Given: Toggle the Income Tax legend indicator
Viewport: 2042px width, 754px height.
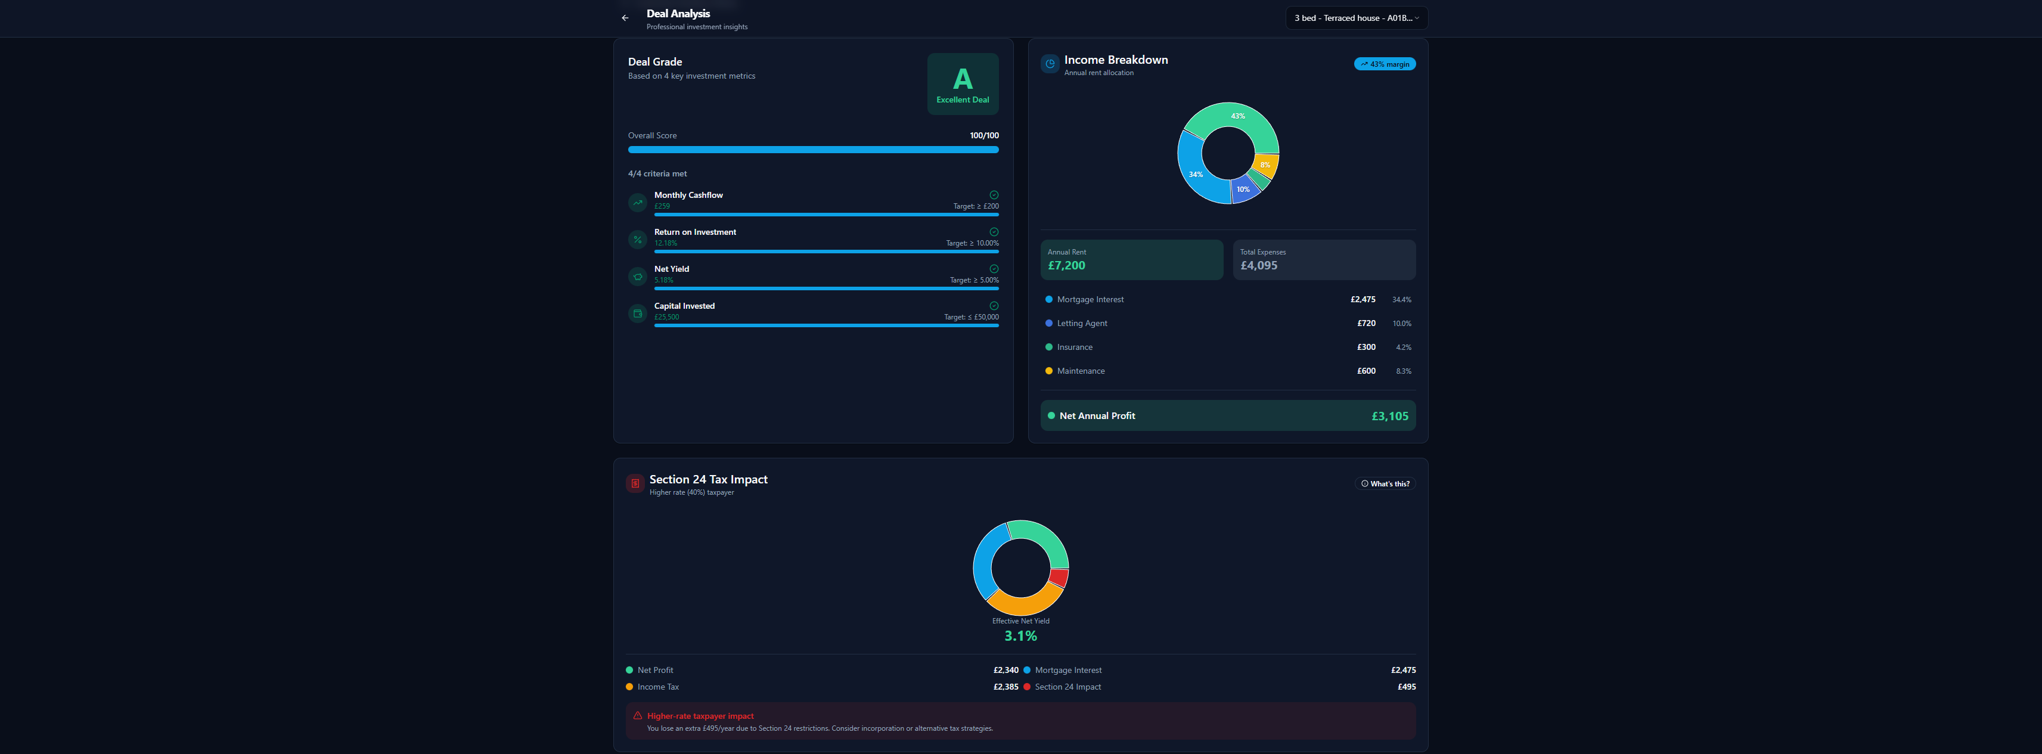Looking at the screenshot, I should [629, 686].
